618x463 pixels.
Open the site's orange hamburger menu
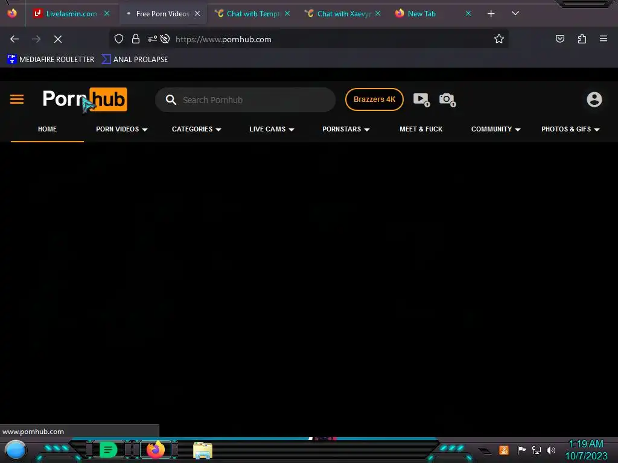coord(17,99)
